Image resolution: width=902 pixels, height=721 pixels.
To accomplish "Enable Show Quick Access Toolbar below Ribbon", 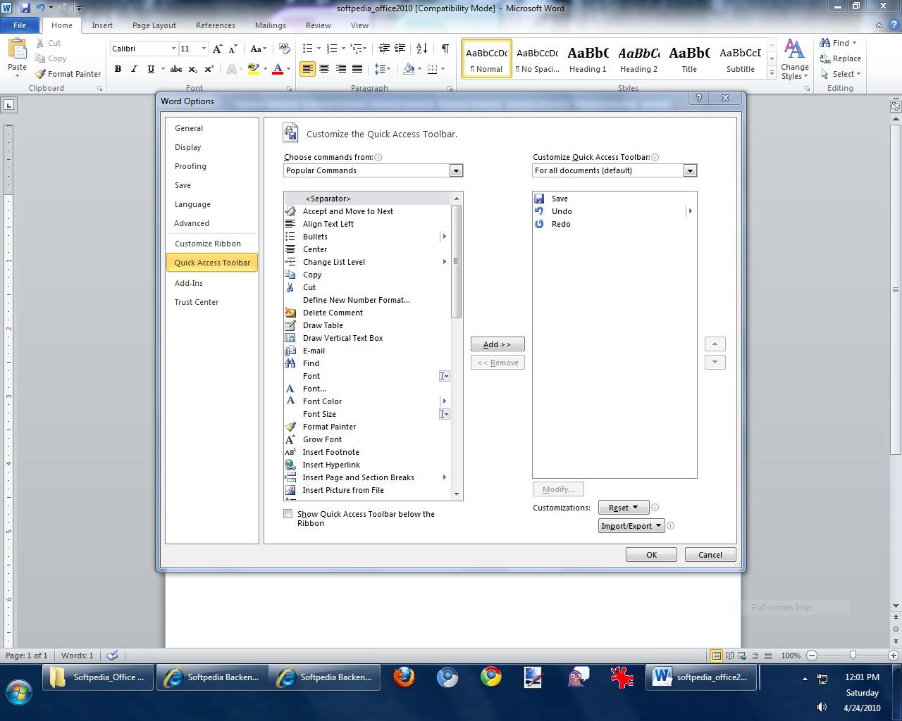I will (x=288, y=514).
